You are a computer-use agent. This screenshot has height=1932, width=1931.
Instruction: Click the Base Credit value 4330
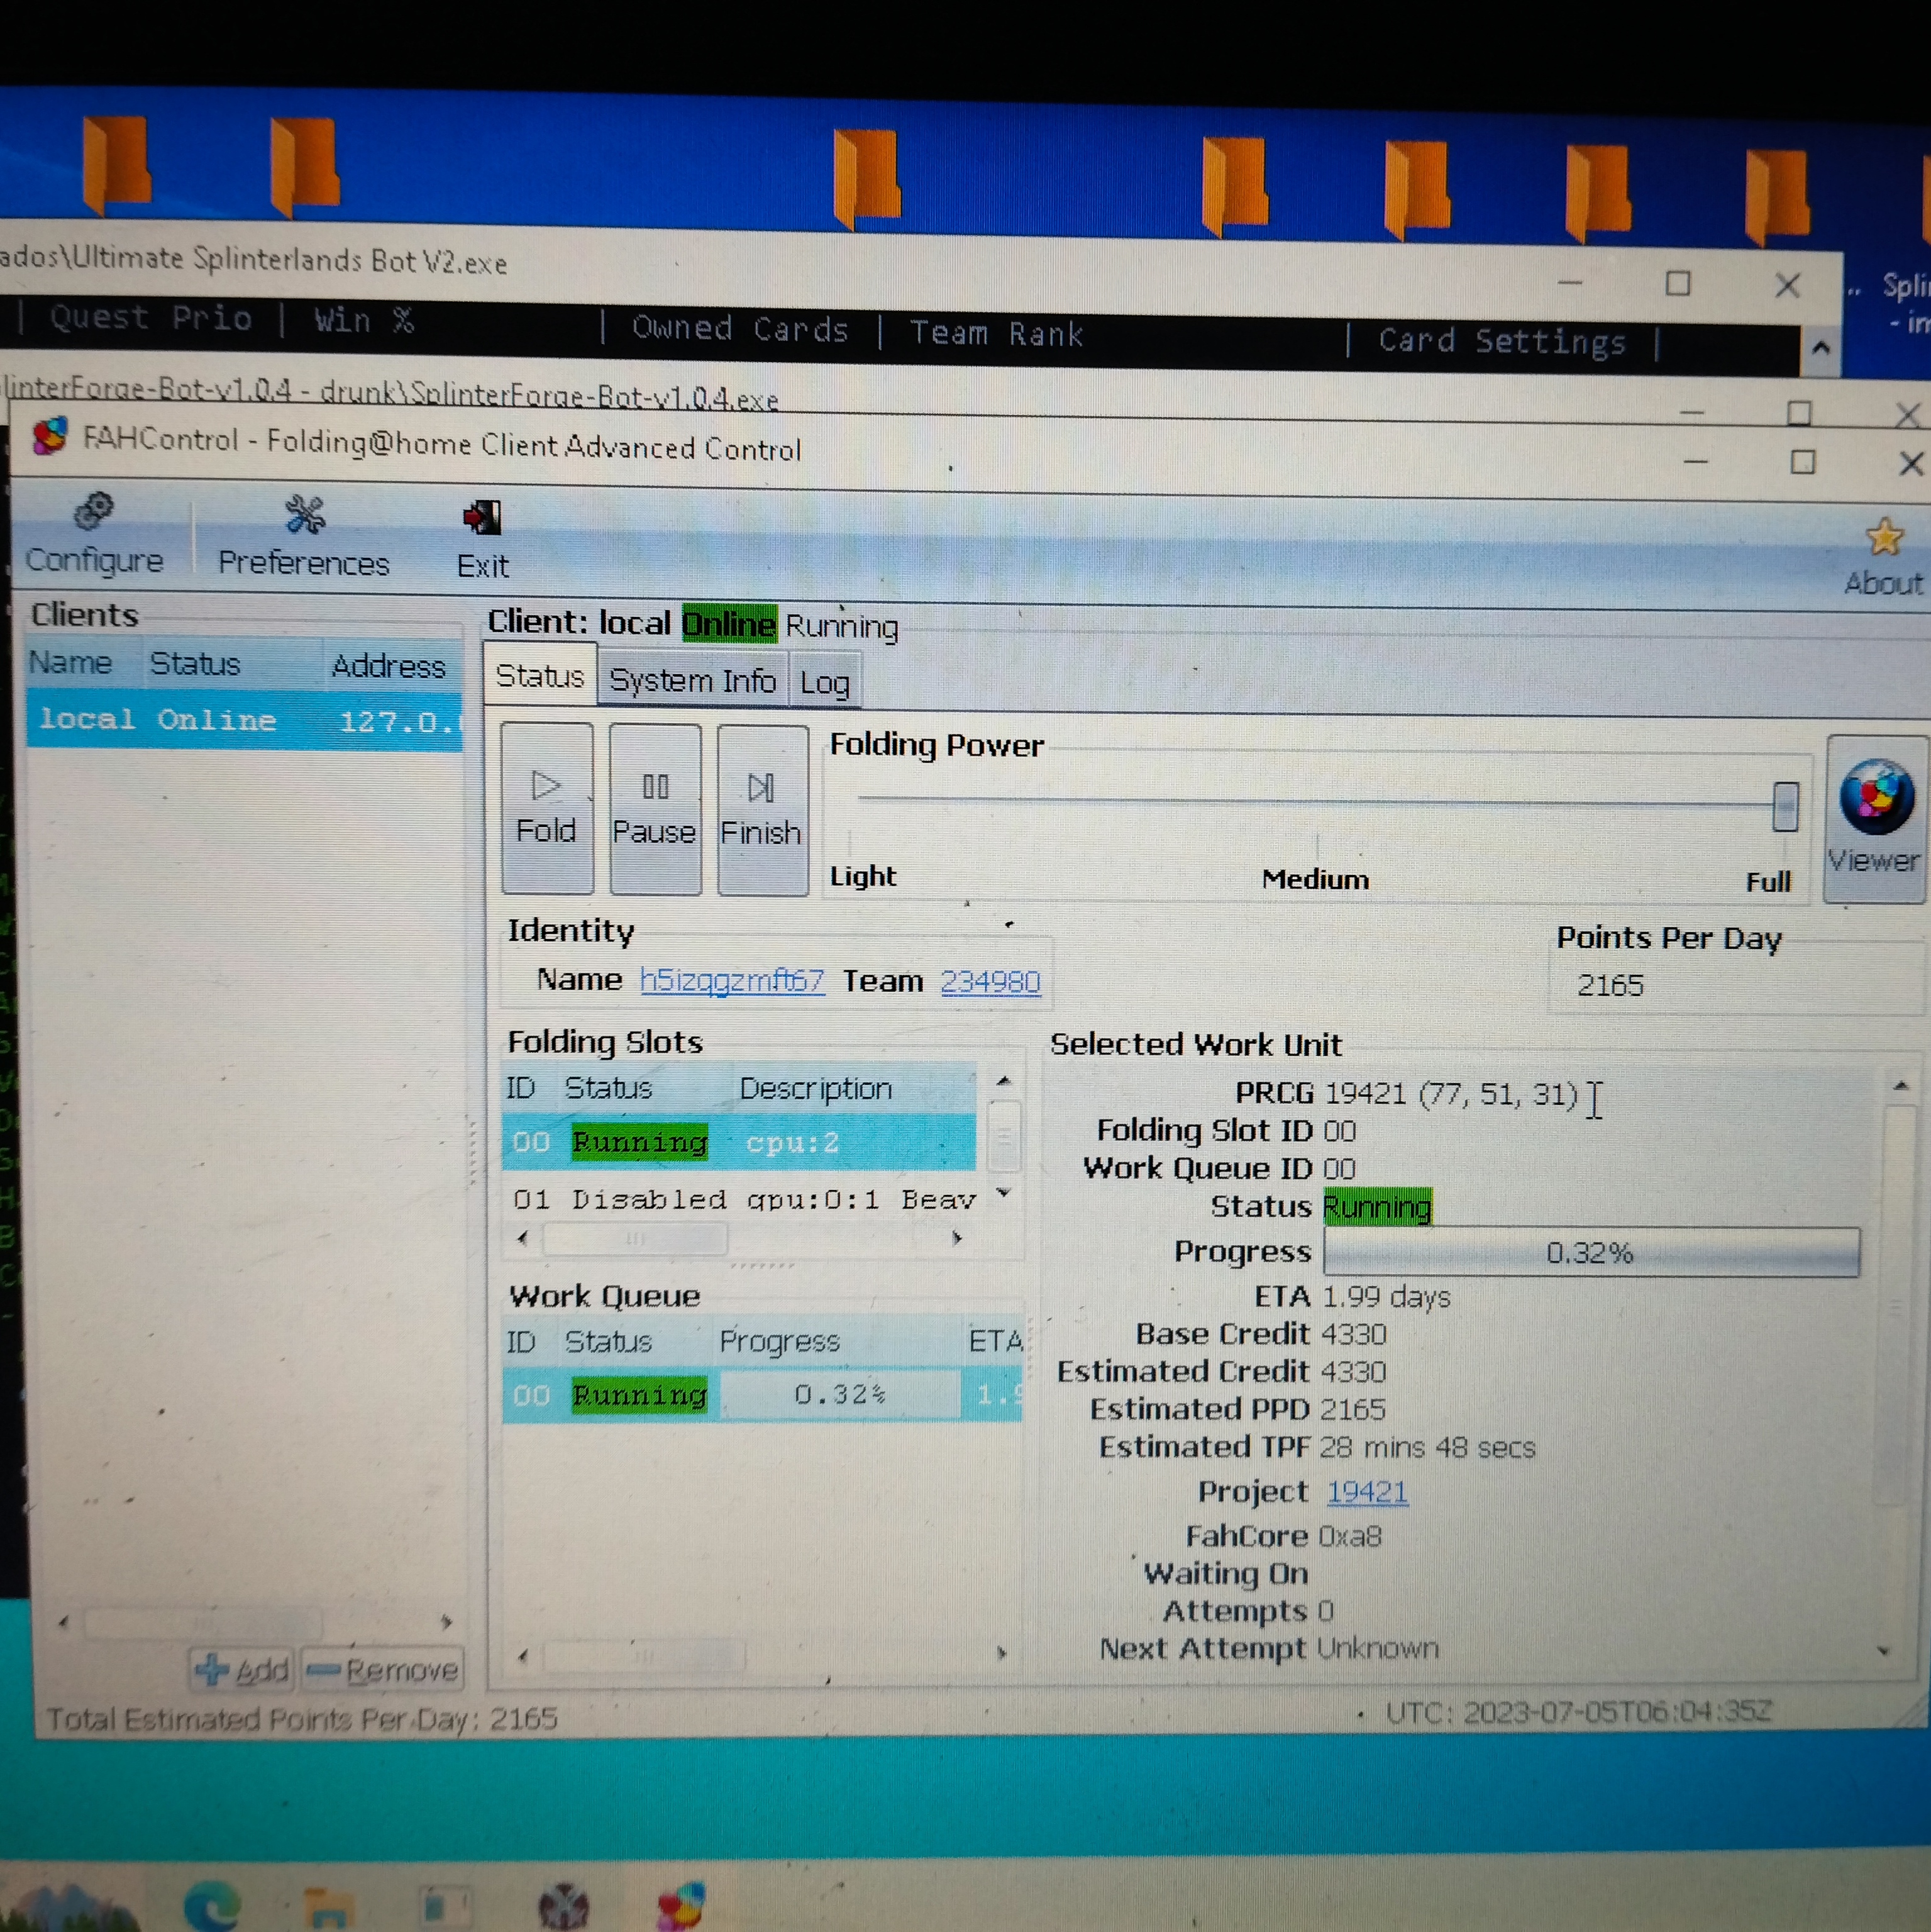tap(1354, 1334)
